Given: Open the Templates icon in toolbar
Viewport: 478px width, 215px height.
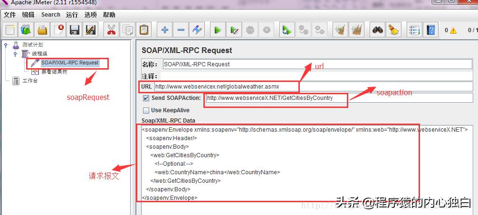Looking at the screenshot, I should click(26, 30).
